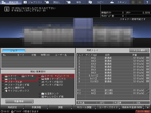
Task: Click the print data receive icon
Action: pyautogui.click(x=12, y=111)
